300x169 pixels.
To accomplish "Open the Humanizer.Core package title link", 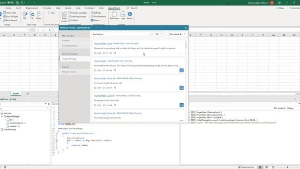I will [103, 44].
